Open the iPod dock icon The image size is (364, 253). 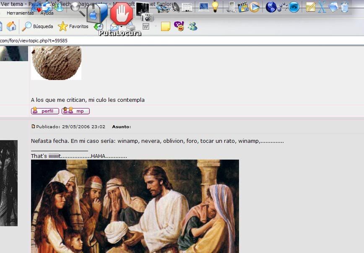[x=231, y=7]
